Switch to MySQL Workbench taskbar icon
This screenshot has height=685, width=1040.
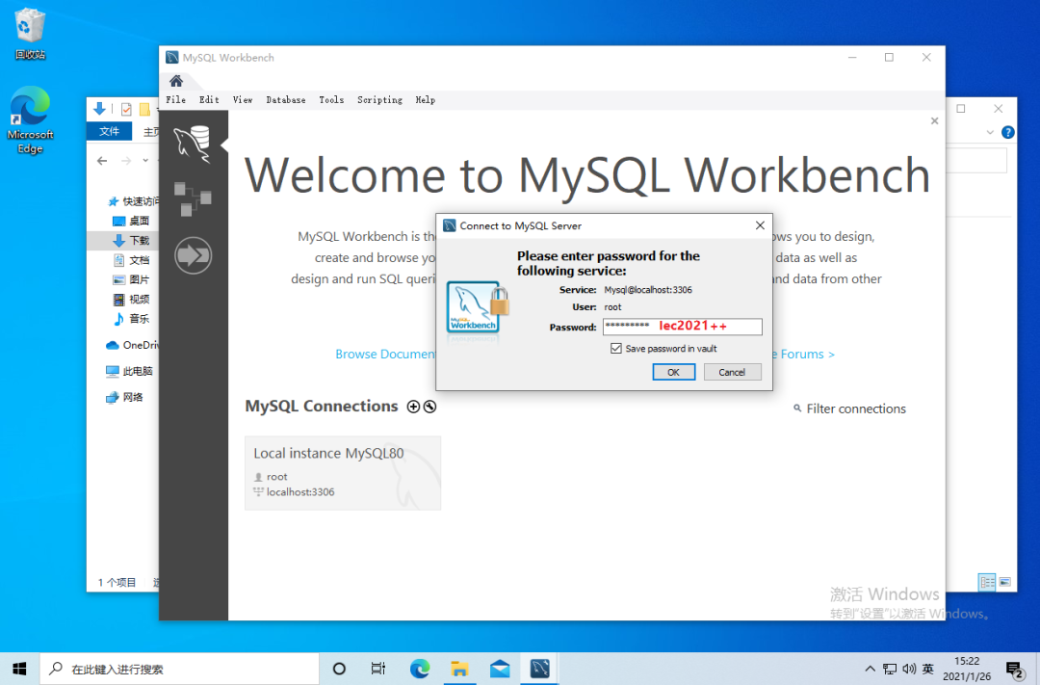(x=539, y=669)
